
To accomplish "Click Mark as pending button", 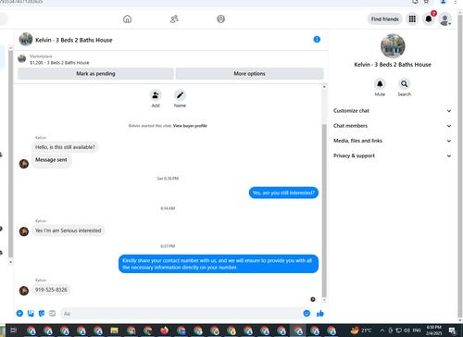I will 95,74.
